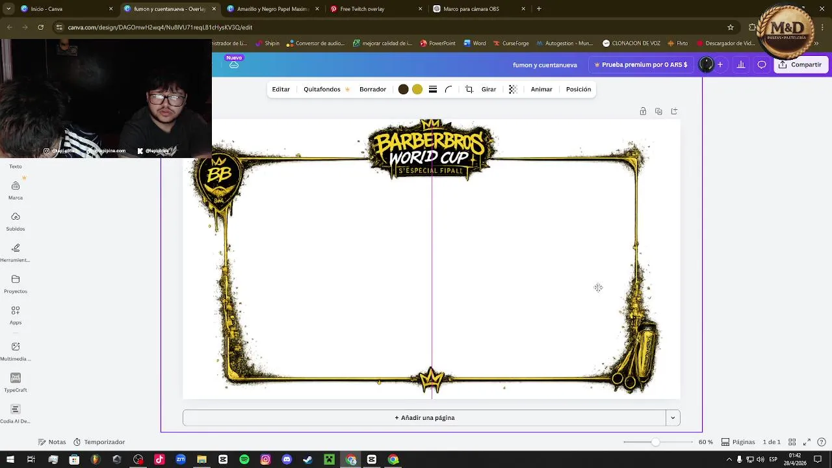This screenshot has height=468, width=832.
Task: Add a collaborator with plus icon
Action: pyautogui.click(x=720, y=64)
